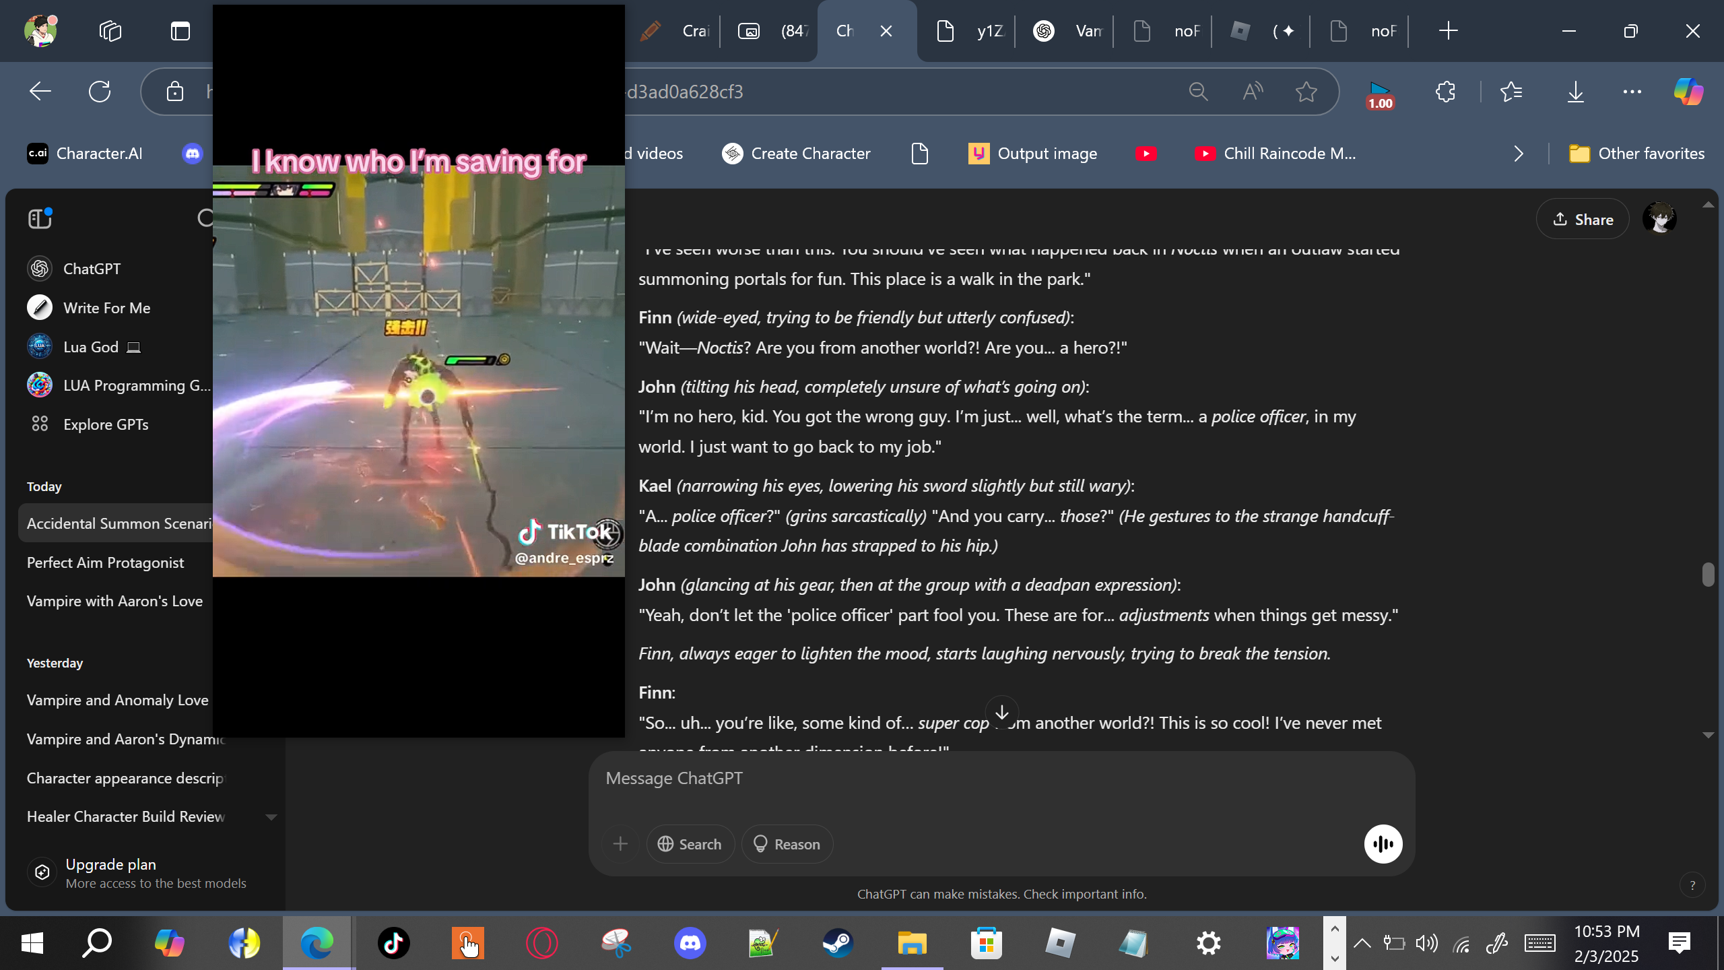Open Discord from the taskbar
The height and width of the screenshot is (970, 1724).
tap(690, 943)
